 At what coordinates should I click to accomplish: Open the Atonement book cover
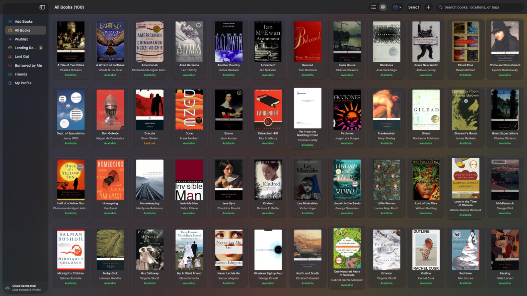point(268,42)
